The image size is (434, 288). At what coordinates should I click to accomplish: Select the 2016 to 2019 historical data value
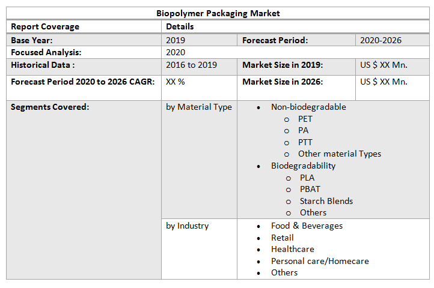[x=191, y=65]
